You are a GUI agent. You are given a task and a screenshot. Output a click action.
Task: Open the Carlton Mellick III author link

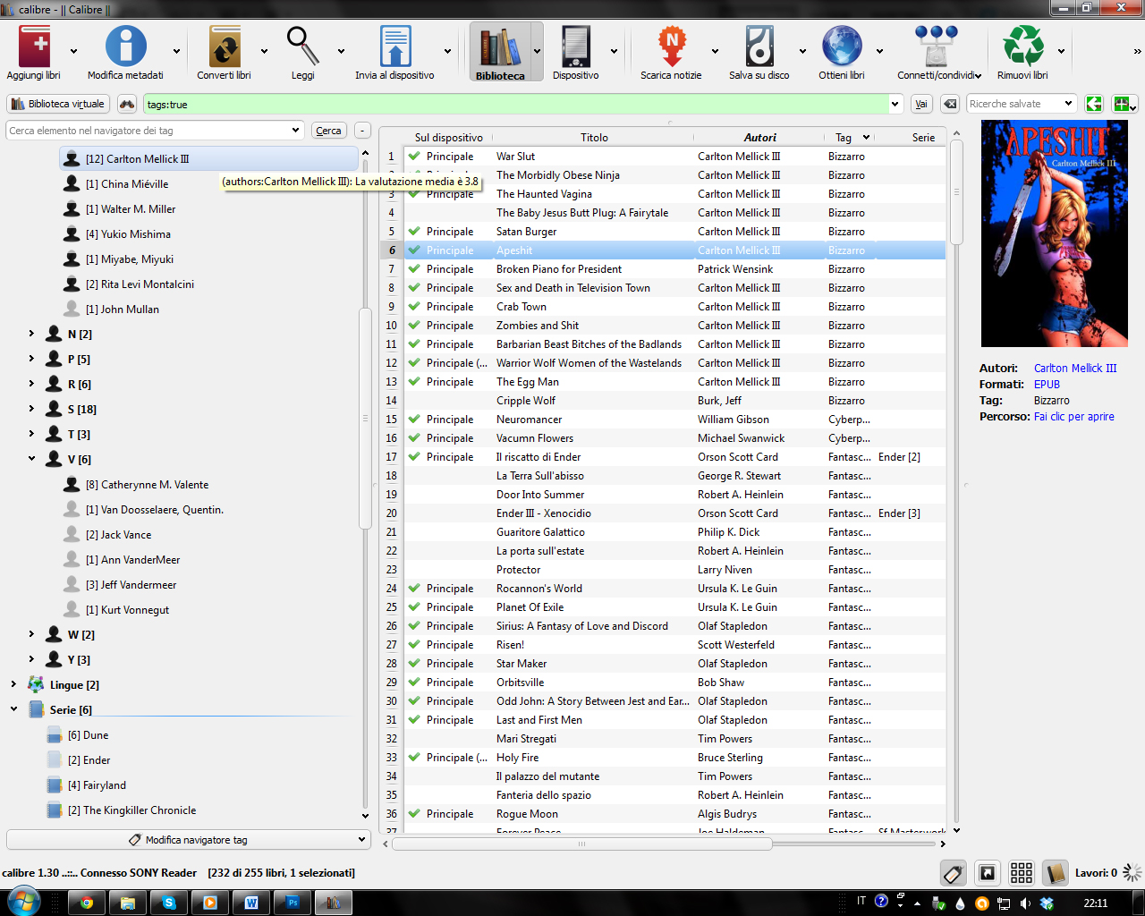tap(1075, 369)
